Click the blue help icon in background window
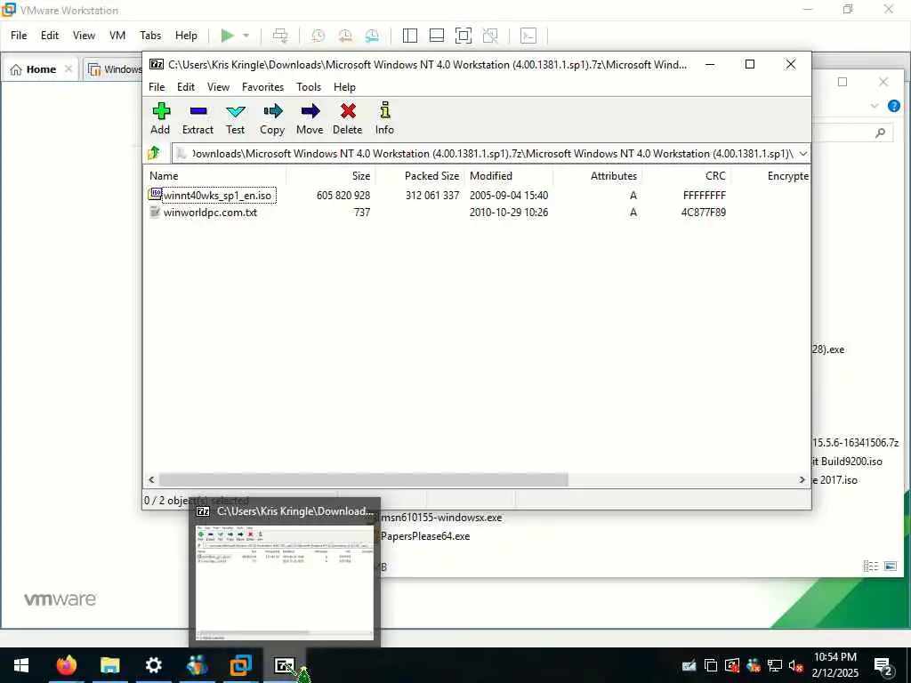This screenshot has height=683, width=911. pos(893,106)
